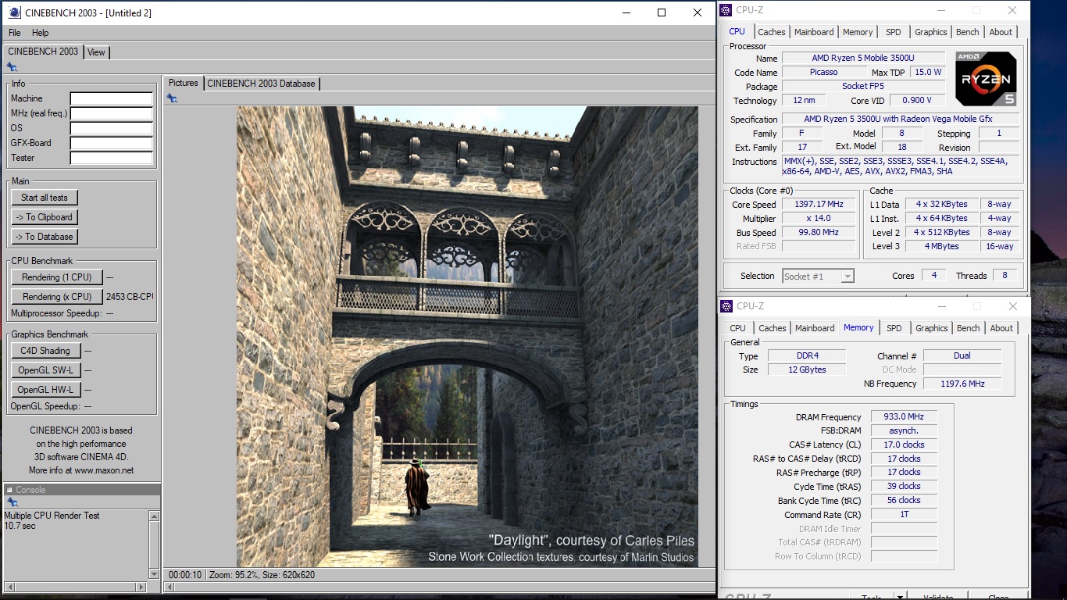The width and height of the screenshot is (1067, 600).
Task: Click the Console horizontal scrollbar right arrow
Action: click(141, 587)
